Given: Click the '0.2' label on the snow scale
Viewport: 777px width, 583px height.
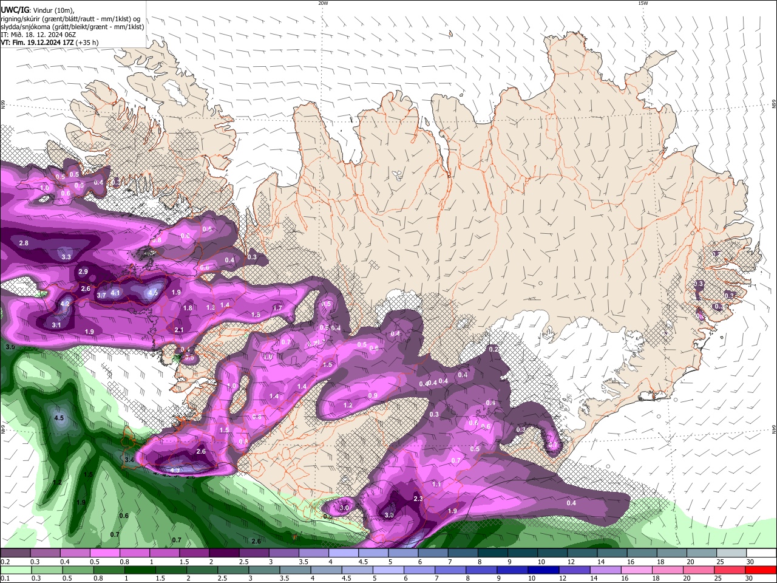Looking at the screenshot, I should coord(5,562).
